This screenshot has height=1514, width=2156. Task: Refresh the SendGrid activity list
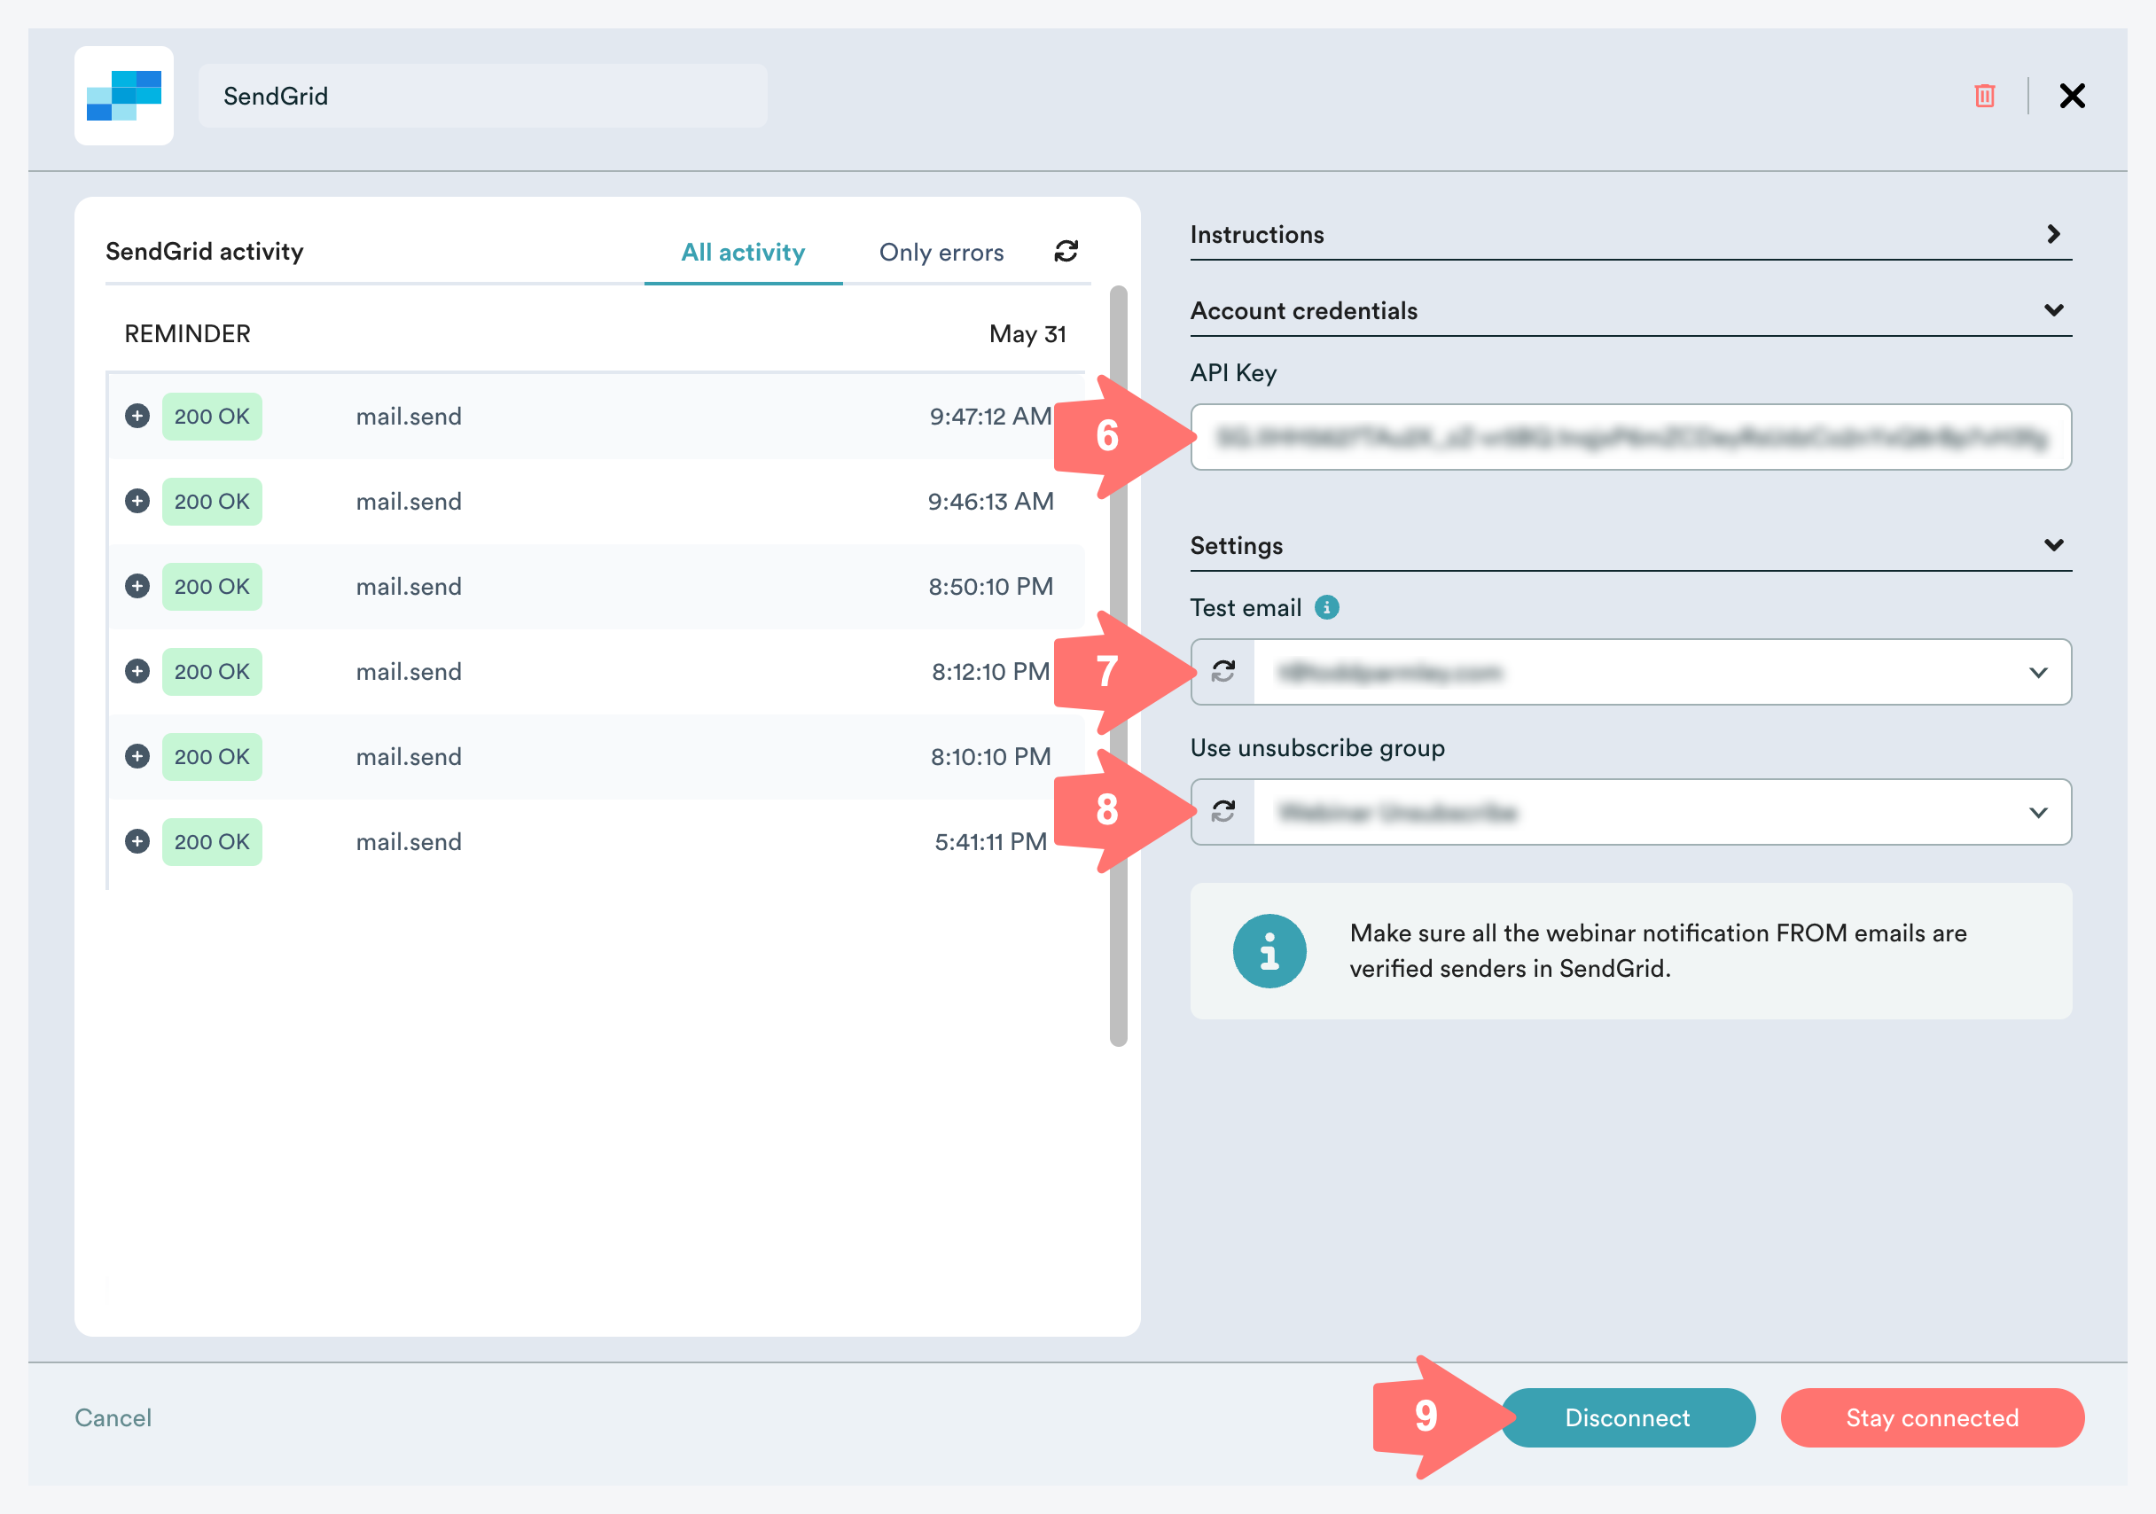(x=1066, y=251)
